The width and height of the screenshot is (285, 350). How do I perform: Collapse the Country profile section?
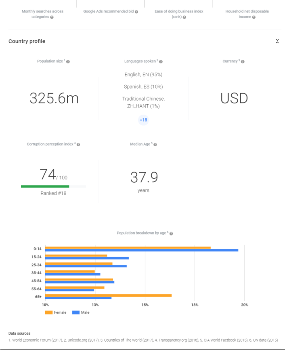[x=277, y=41]
